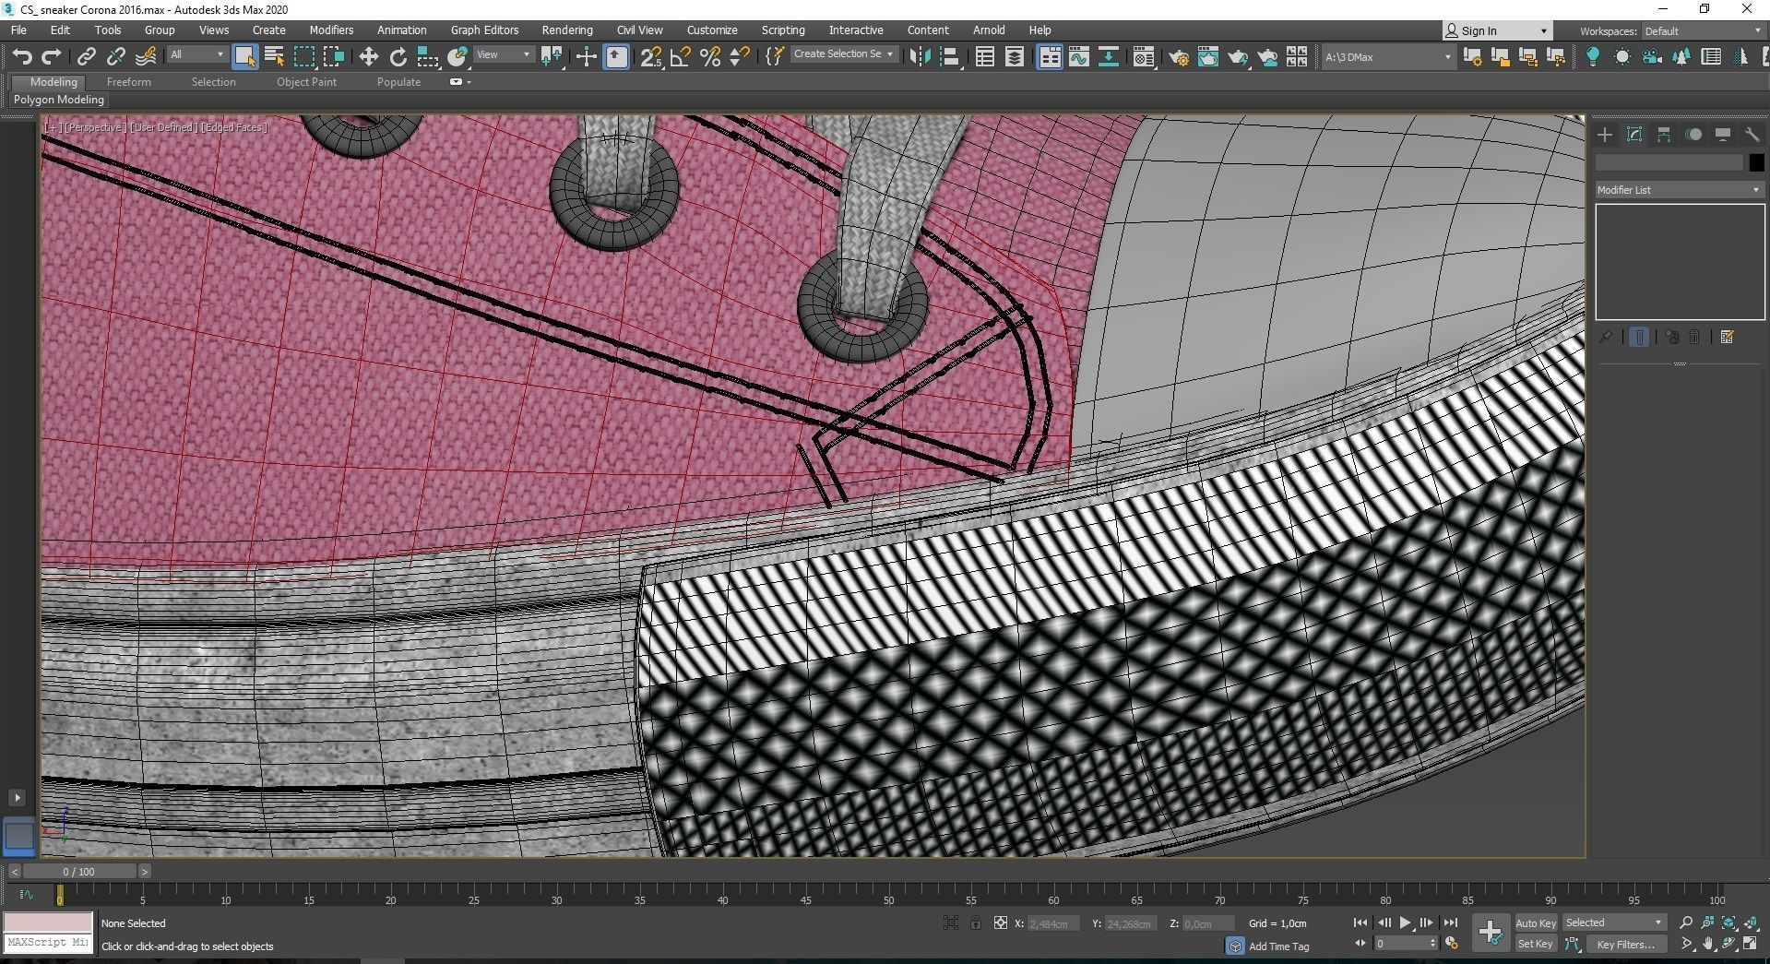Toggle Spinner Snap
Image resolution: width=1770 pixels, height=964 pixels.
(x=739, y=57)
